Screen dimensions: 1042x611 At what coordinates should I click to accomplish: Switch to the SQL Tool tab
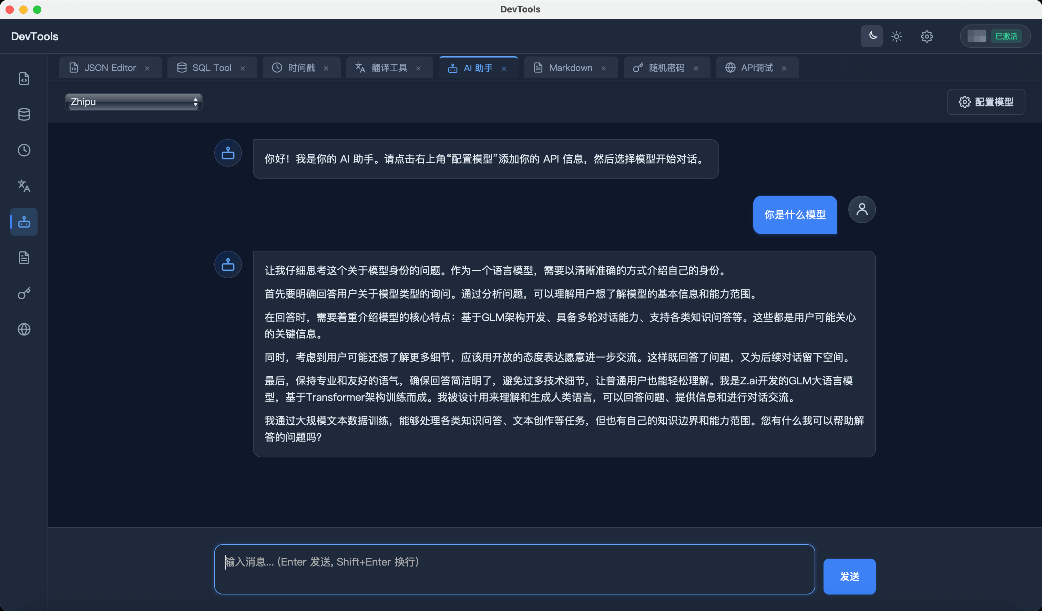(x=212, y=68)
